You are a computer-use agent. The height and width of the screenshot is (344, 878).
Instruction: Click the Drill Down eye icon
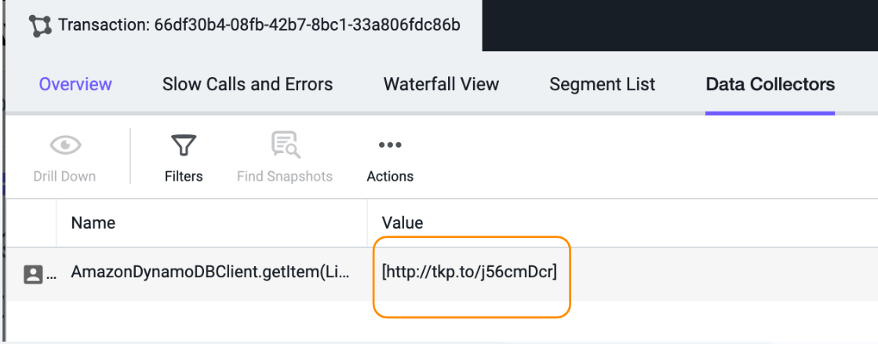click(x=65, y=145)
